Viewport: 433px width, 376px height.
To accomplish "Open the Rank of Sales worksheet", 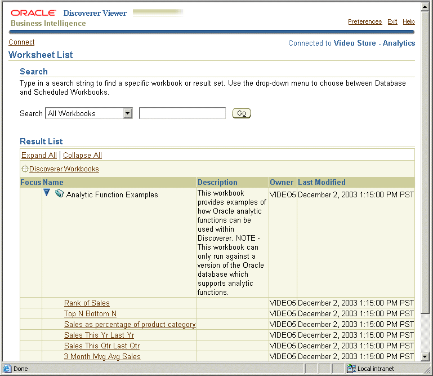I will [x=87, y=303].
